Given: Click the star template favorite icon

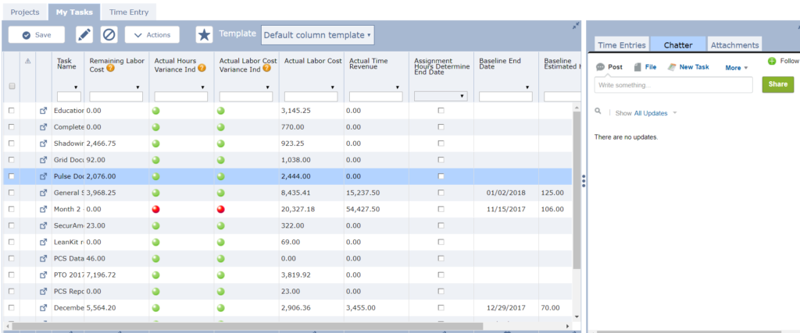Looking at the screenshot, I should click(204, 35).
